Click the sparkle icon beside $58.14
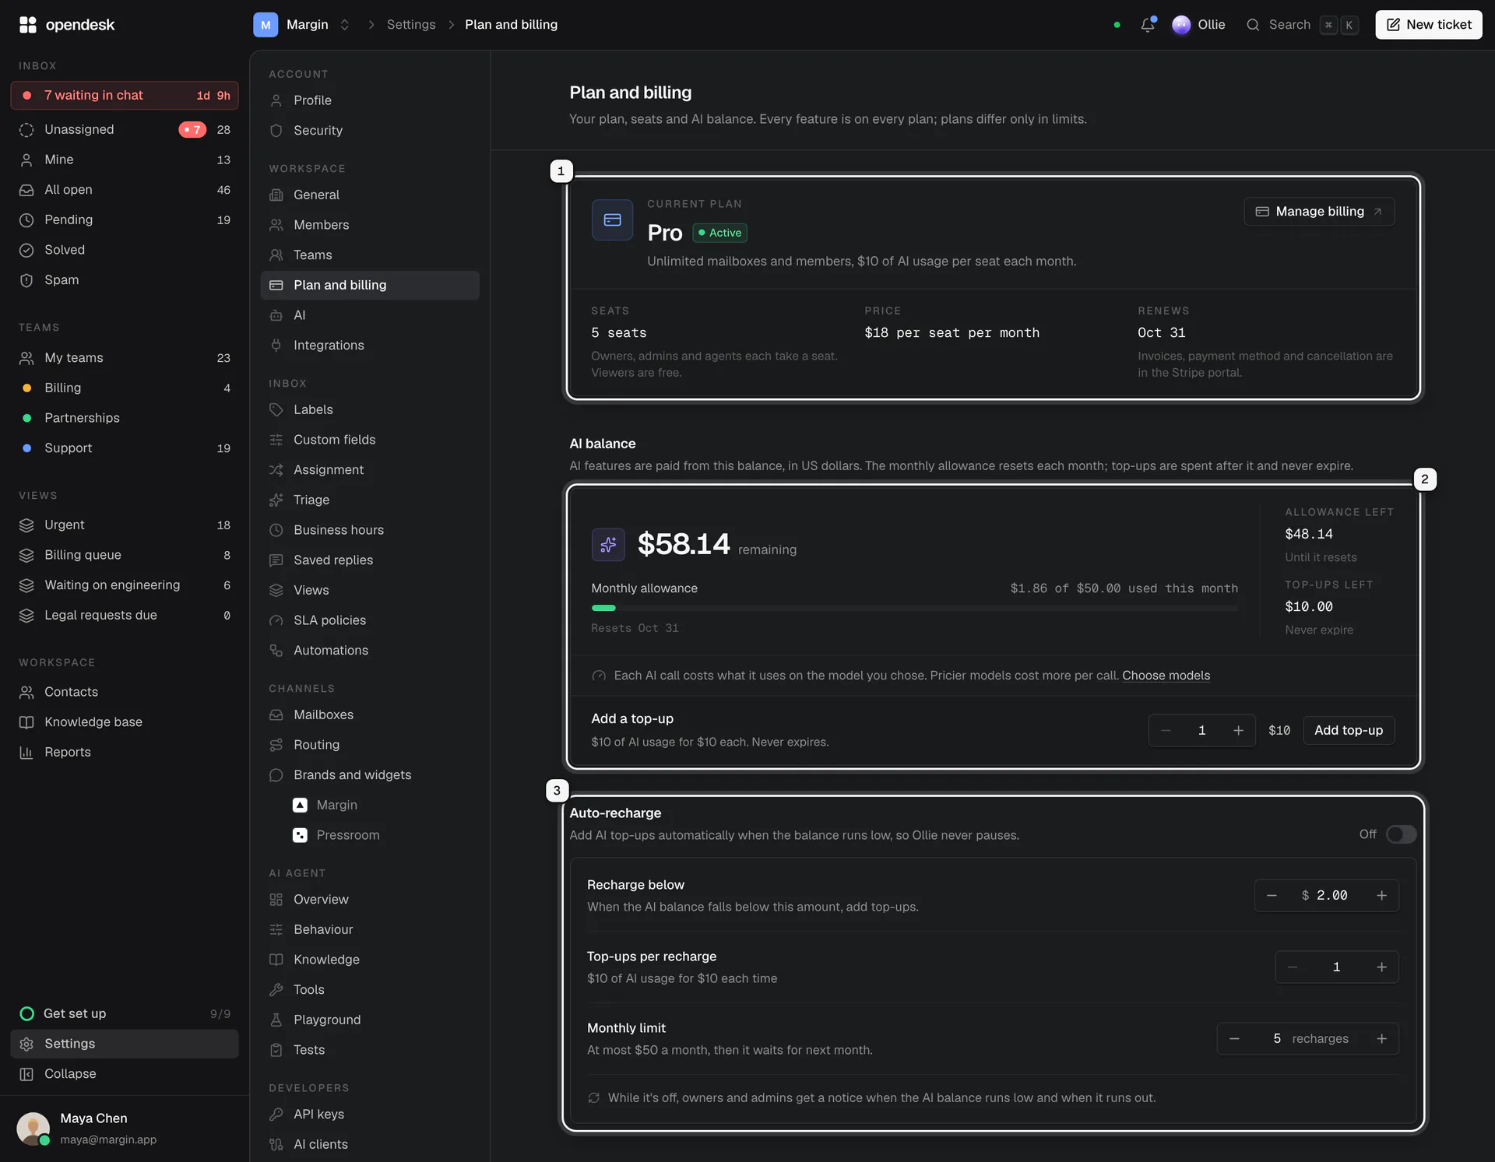 pos(608,544)
